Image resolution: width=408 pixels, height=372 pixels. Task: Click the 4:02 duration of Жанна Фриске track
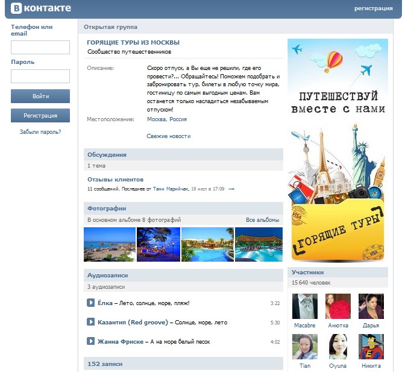[275, 342]
